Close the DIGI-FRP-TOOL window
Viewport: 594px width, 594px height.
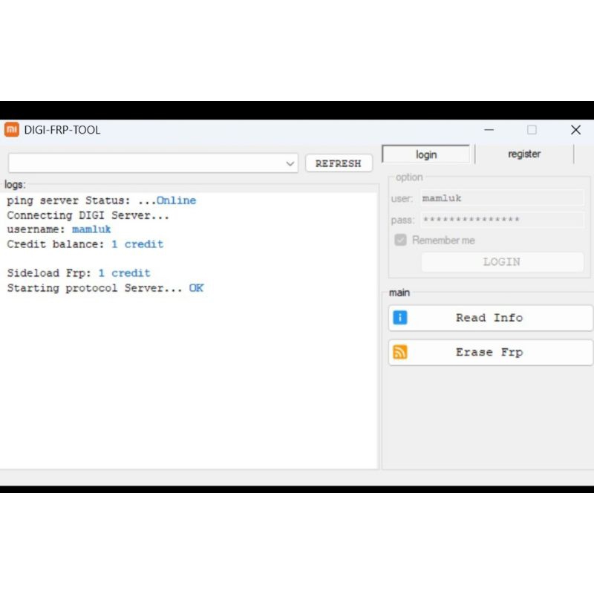576,130
